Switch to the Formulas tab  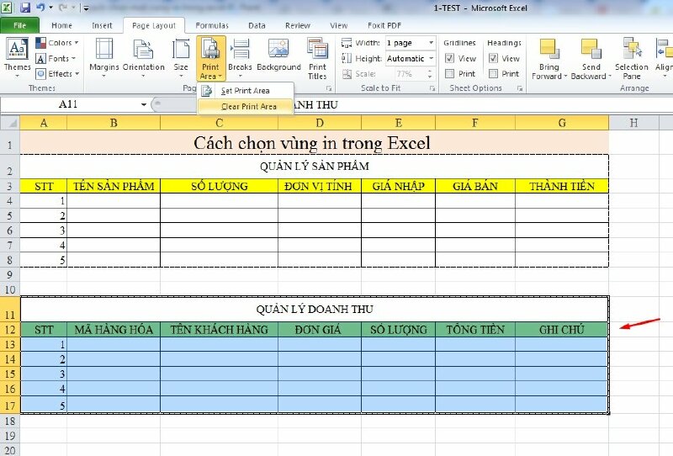point(212,25)
